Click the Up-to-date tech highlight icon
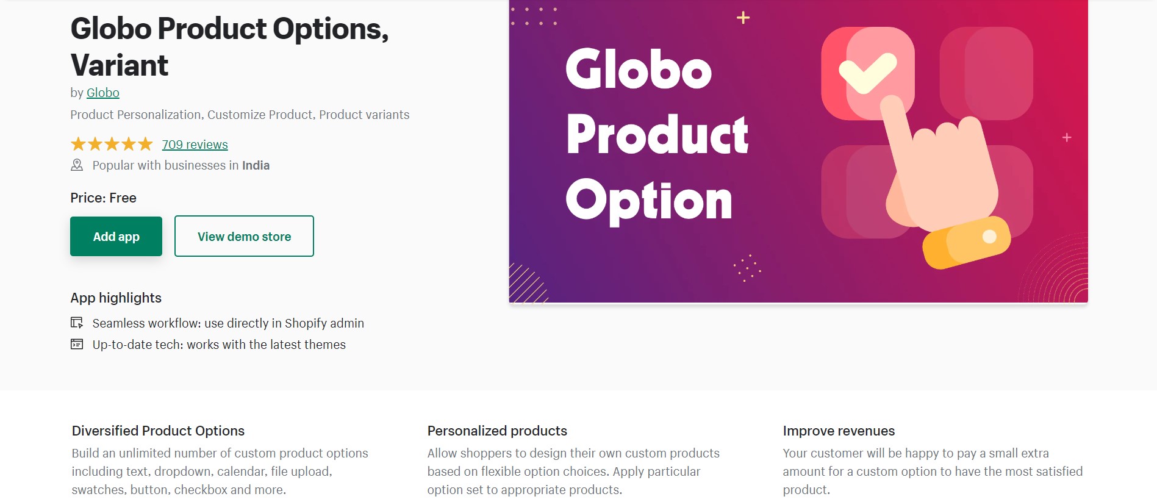Viewport: 1157px width, 502px height. (x=77, y=344)
